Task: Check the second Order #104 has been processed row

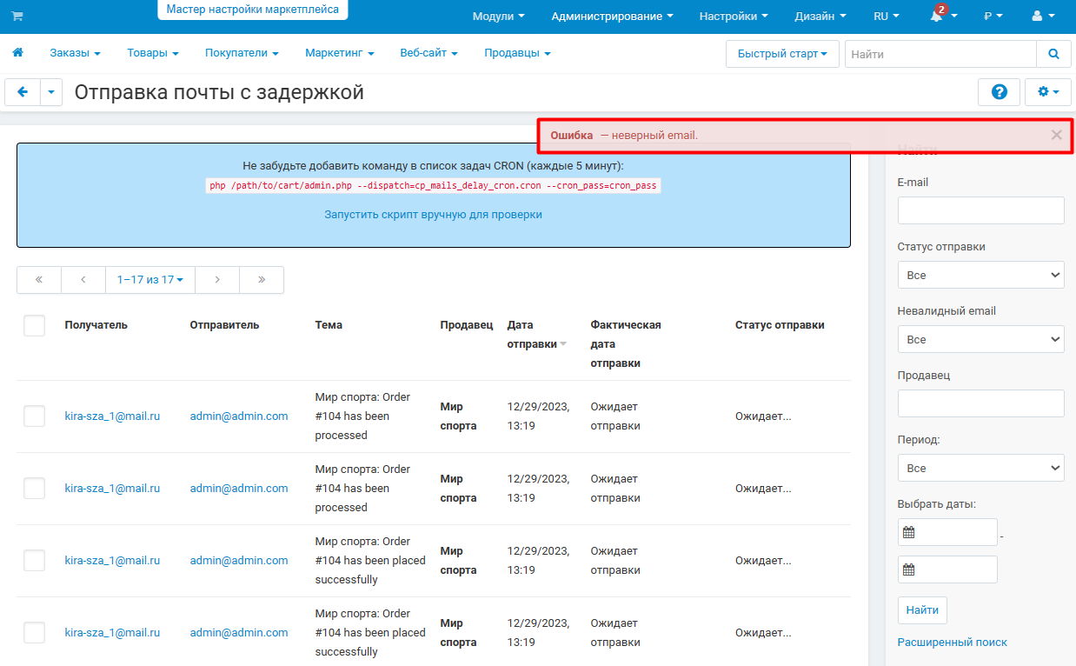Action: (x=34, y=489)
